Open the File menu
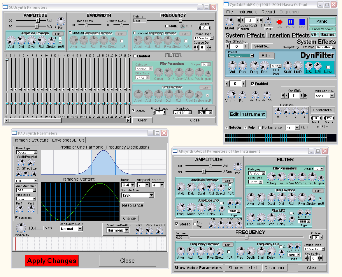This screenshot has width=342, height=277. click(229, 12)
